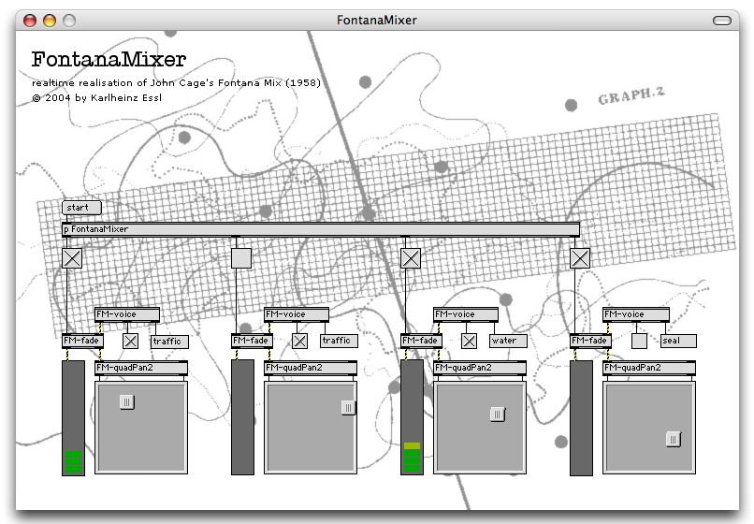Select the third channel's FM-voice object above water
The image size is (754, 524).
pos(466,314)
